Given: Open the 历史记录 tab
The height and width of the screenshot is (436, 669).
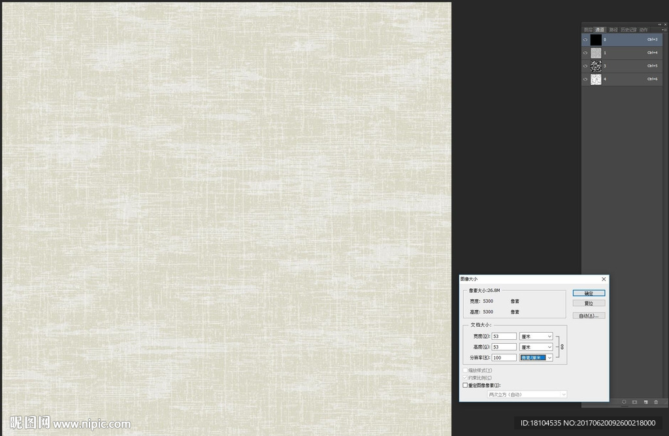Looking at the screenshot, I should pyautogui.click(x=628, y=30).
